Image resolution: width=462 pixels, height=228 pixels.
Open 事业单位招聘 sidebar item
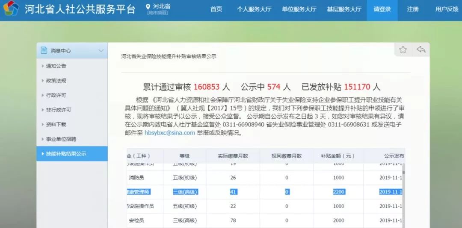tap(61, 139)
